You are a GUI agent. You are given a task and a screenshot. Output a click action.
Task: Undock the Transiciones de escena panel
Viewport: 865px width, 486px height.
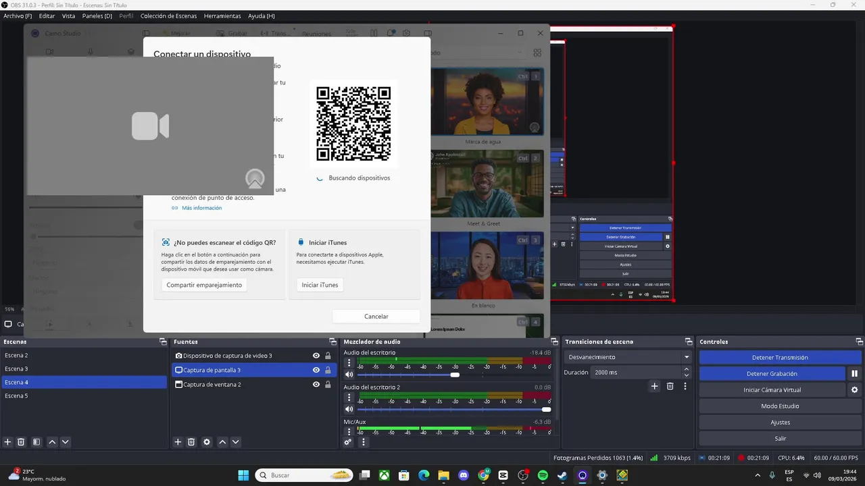689,342
